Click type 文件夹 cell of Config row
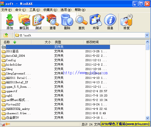151x127 pixels. [x=59, y=60]
